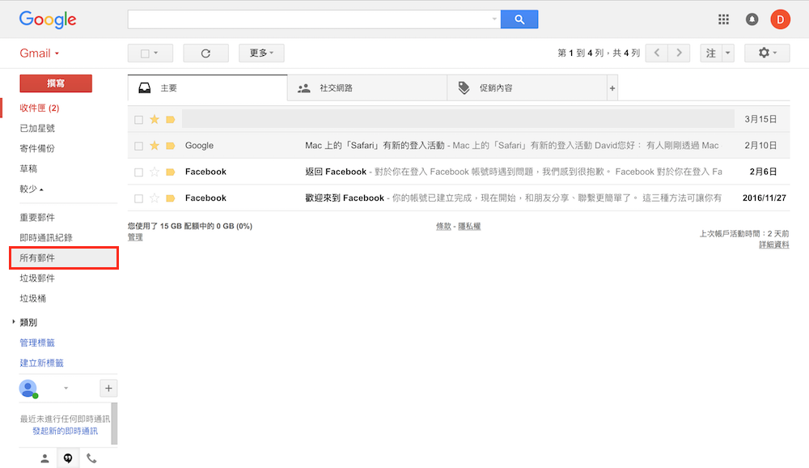Go to the next page arrow
The height and width of the screenshot is (468, 809).
pos(679,53)
